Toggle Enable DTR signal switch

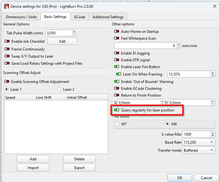click(117, 60)
